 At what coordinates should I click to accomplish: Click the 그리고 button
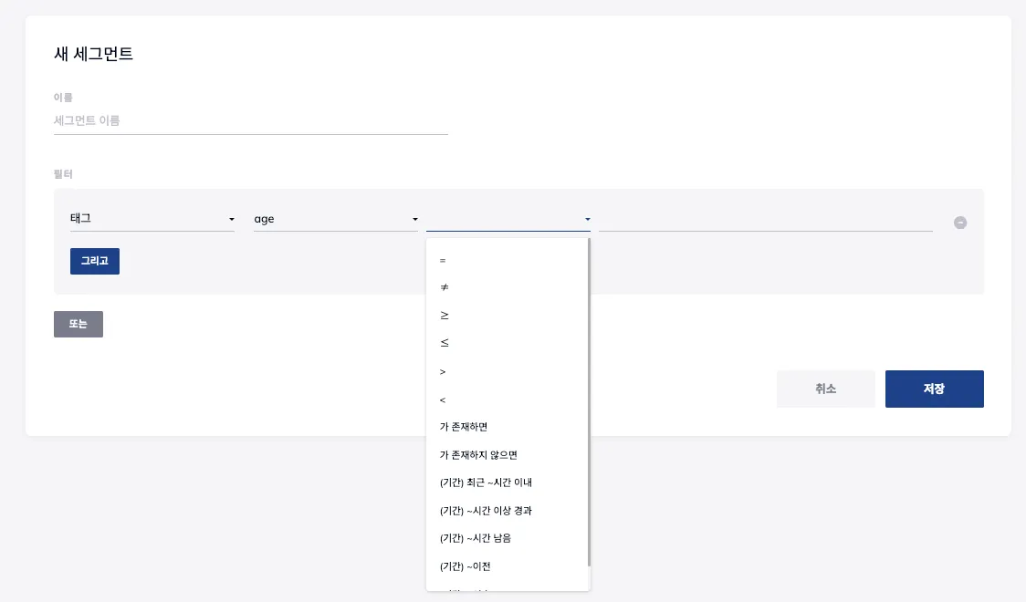[95, 261]
